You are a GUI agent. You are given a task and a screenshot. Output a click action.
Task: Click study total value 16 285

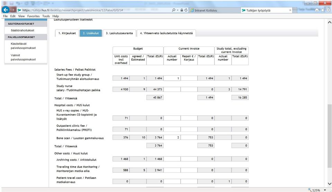point(240,98)
